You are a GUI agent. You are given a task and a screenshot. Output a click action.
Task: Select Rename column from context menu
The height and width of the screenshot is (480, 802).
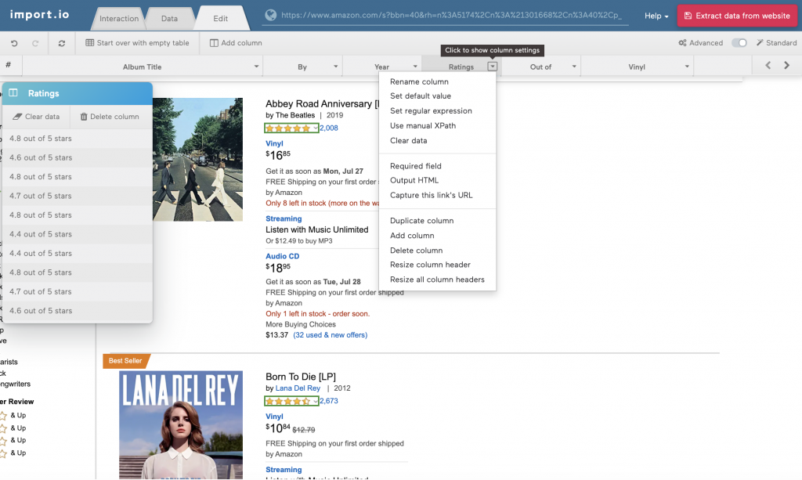tap(419, 81)
